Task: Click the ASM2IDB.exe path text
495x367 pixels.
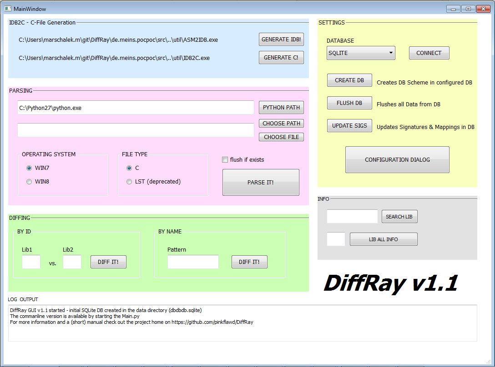Action: point(118,40)
